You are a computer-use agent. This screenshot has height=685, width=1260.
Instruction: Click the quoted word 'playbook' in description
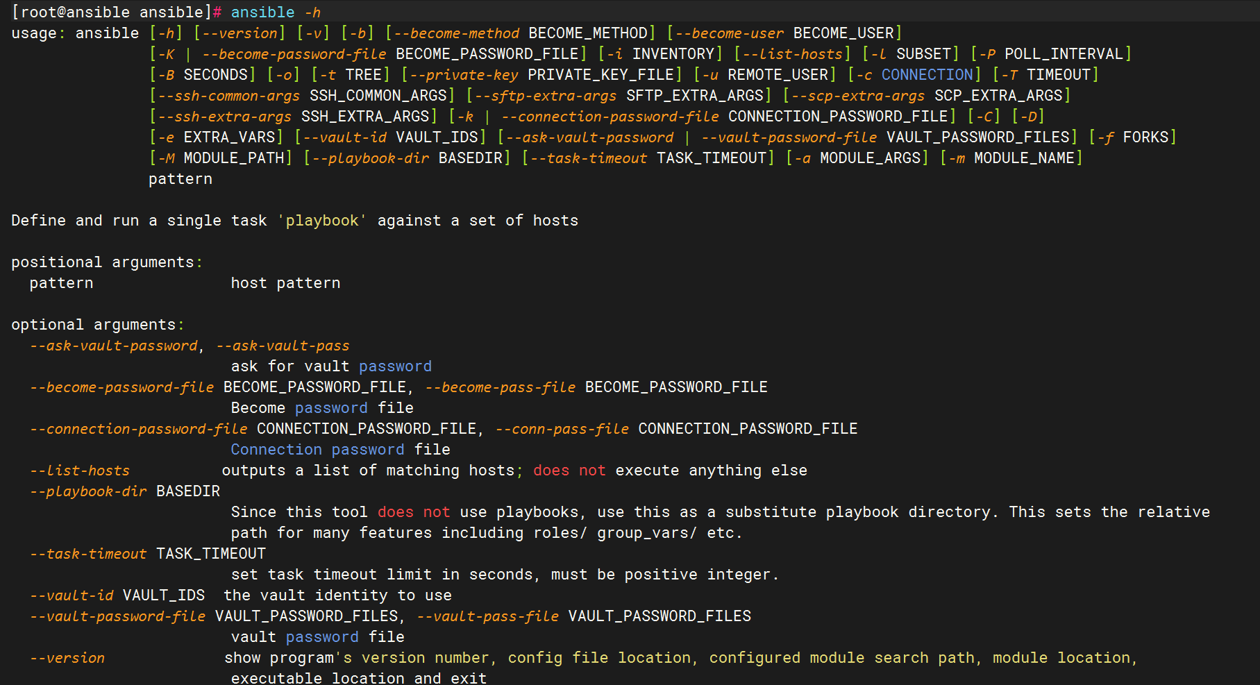(322, 221)
